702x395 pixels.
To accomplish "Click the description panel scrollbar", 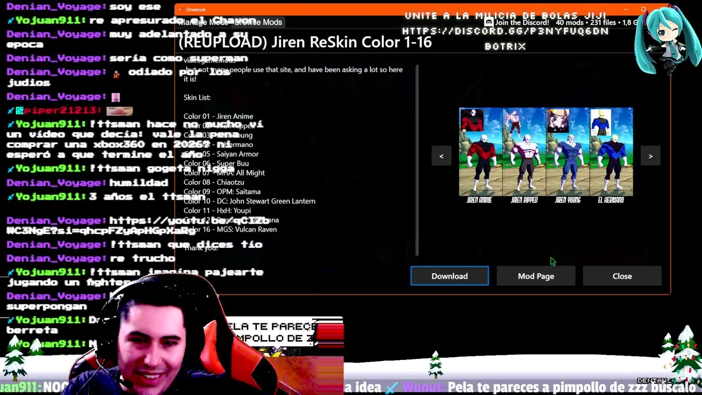I will pyautogui.click(x=418, y=160).
